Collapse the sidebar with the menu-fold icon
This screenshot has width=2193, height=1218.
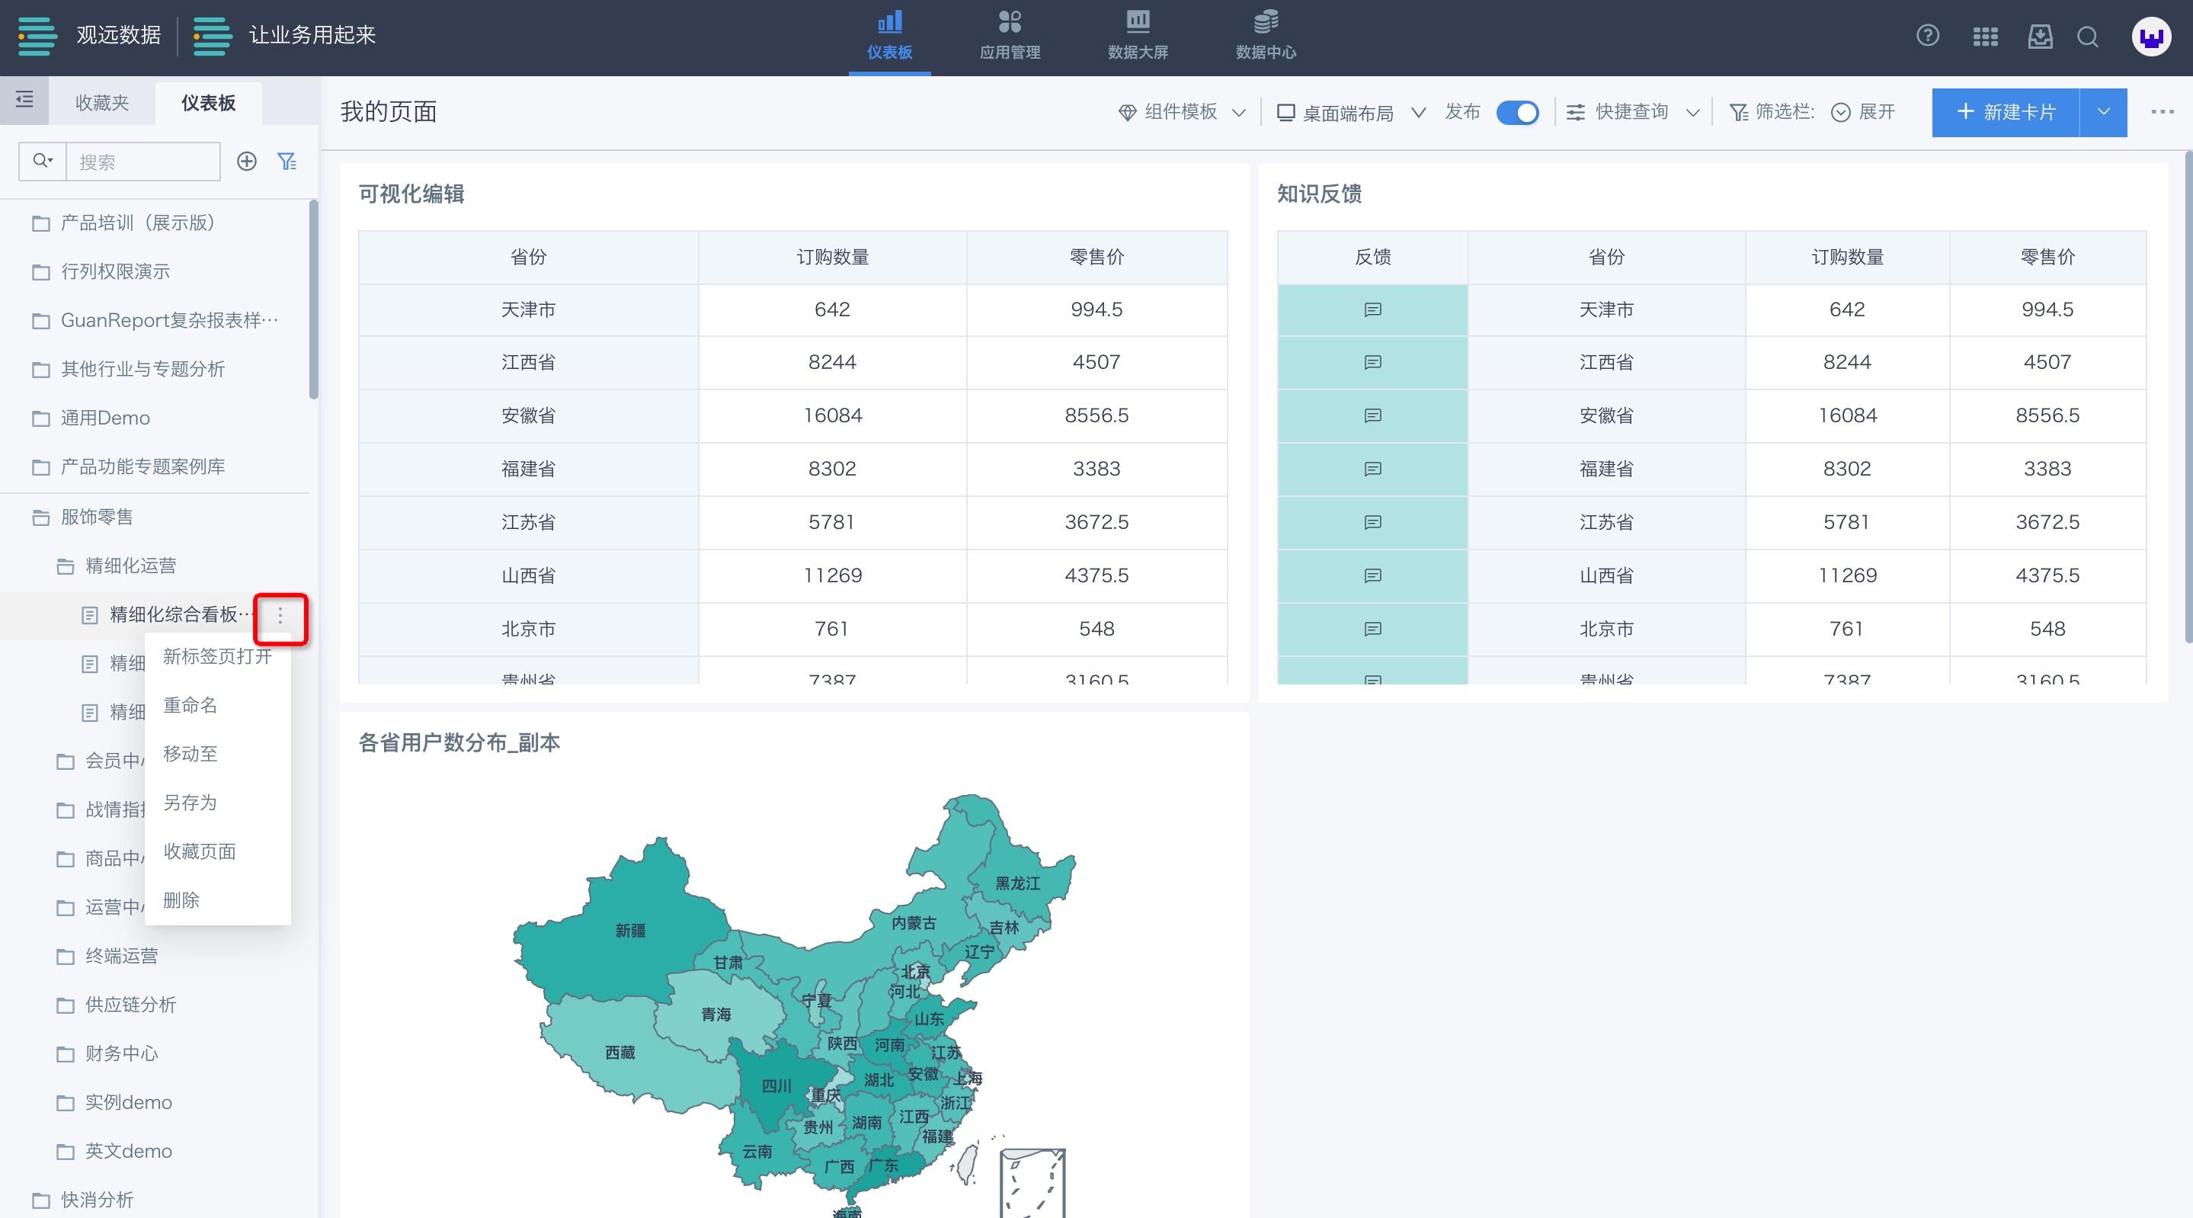click(x=24, y=101)
